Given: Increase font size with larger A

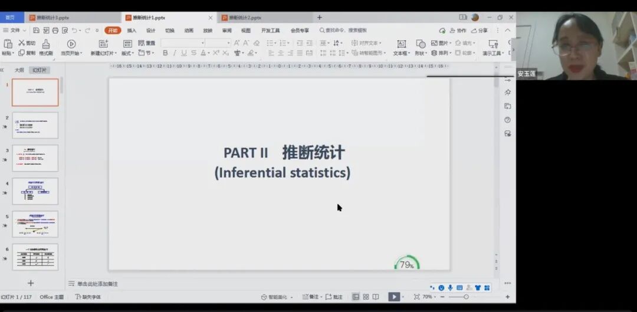Looking at the screenshot, I should [x=237, y=43].
